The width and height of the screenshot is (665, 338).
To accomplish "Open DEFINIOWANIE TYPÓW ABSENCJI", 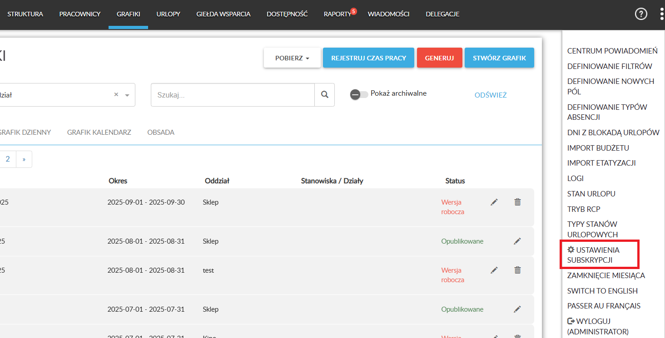I will coord(607,112).
